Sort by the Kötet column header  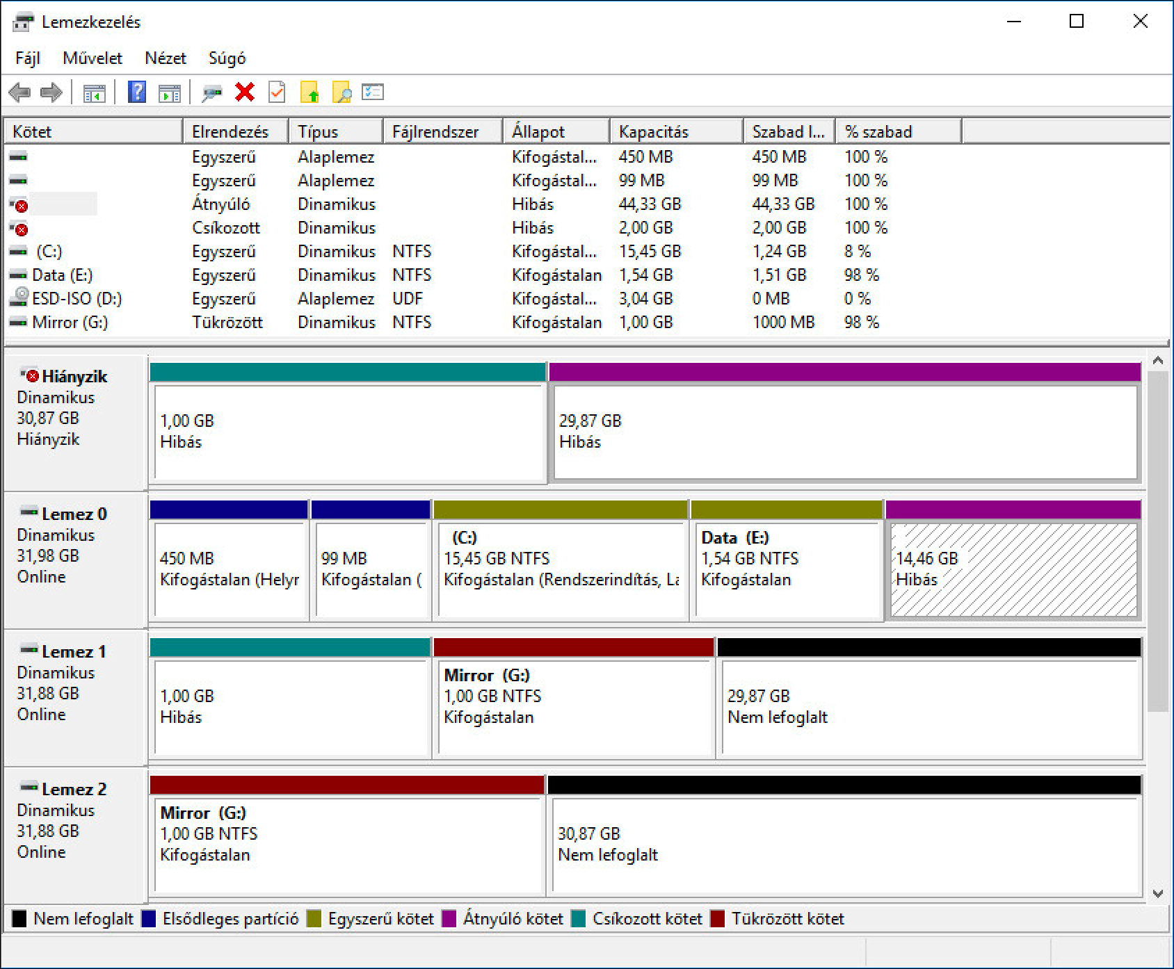(x=93, y=131)
